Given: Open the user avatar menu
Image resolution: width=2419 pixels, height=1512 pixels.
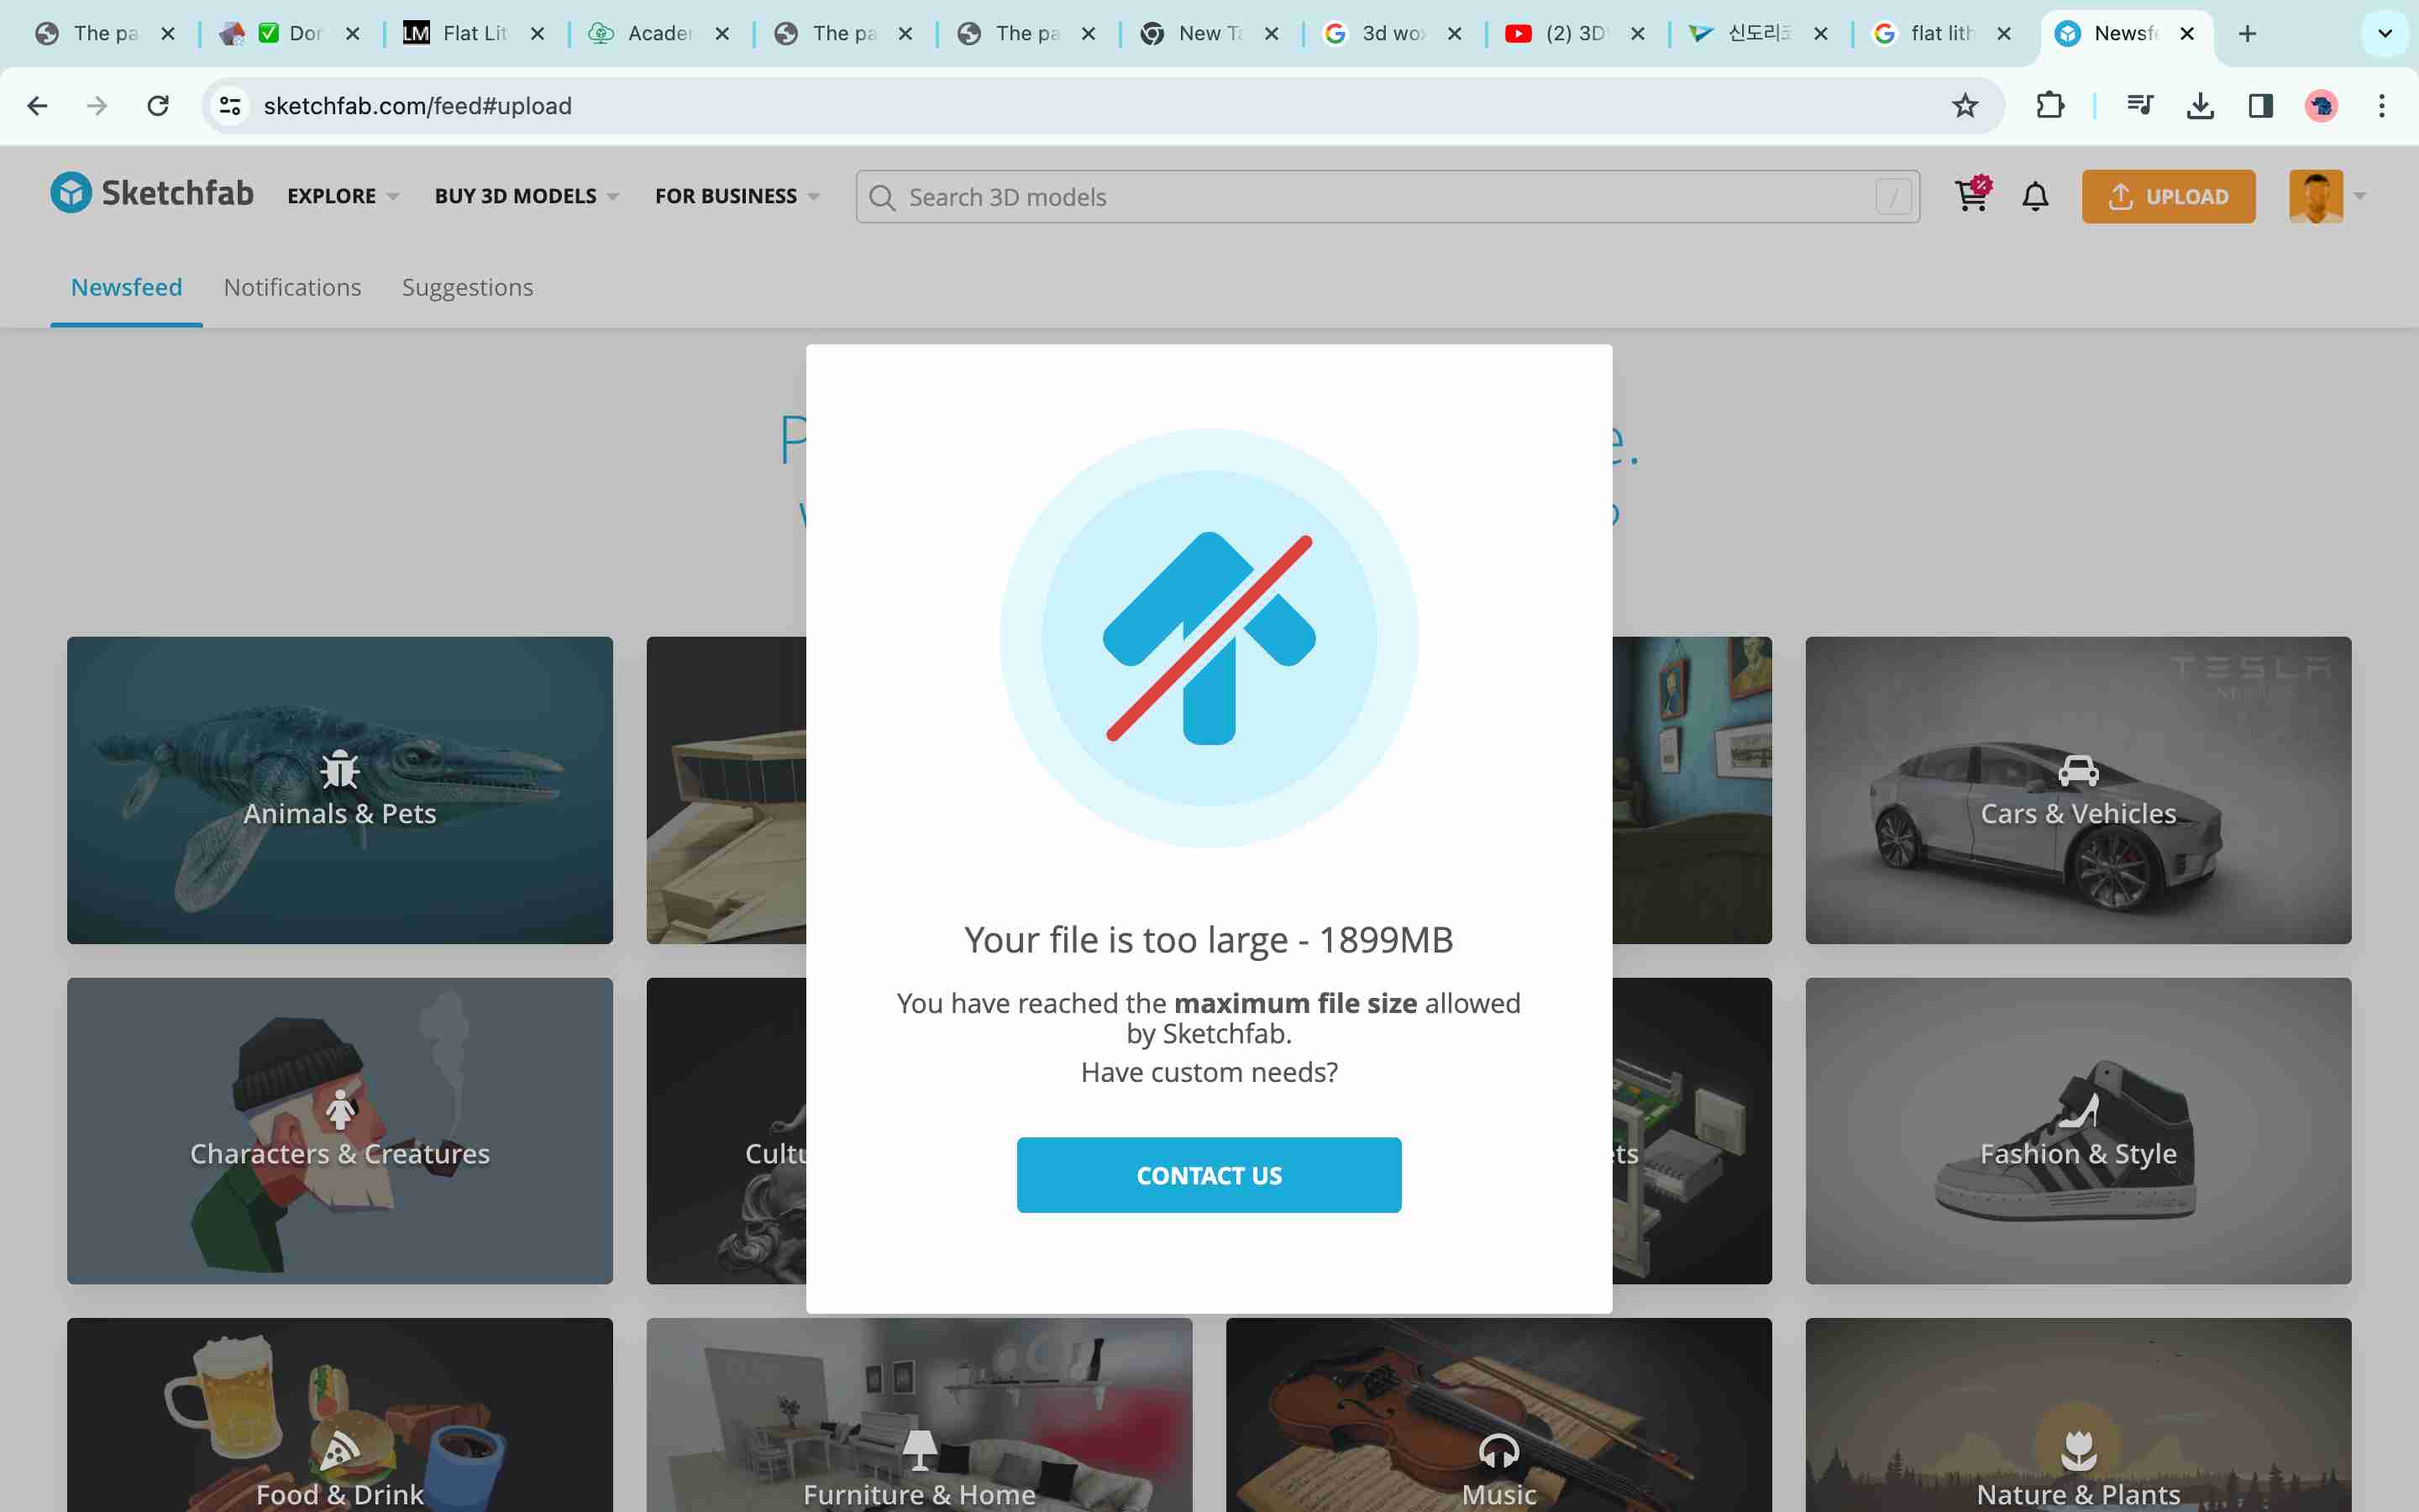Looking at the screenshot, I should pyautogui.click(x=2316, y=196).
